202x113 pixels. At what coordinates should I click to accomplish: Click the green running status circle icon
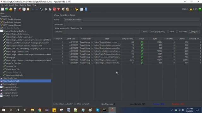click(x=200, y=9)
